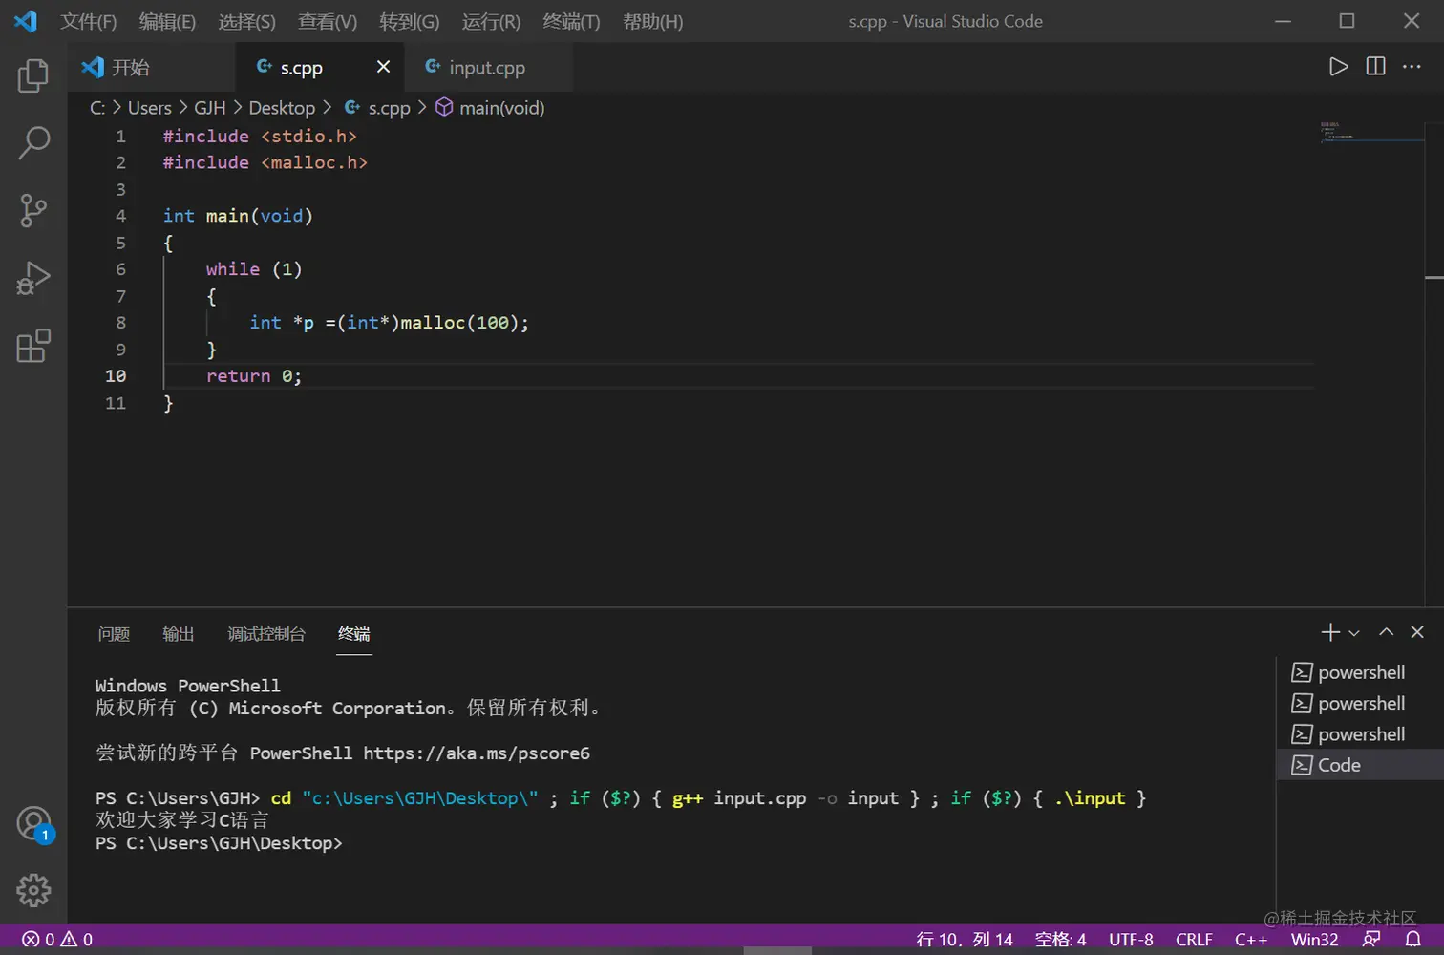The image size is (1444, 955).
Task: Select the first powershell terminal
Action: (x=1360, y=672)
